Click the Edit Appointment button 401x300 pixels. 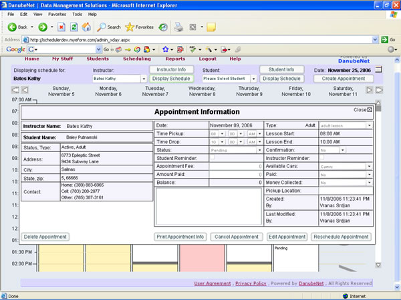[x=287, y=237]
